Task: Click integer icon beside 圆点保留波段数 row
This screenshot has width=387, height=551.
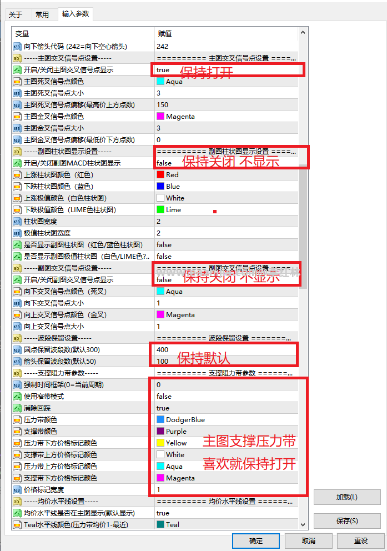Action: tap(17, 349)
